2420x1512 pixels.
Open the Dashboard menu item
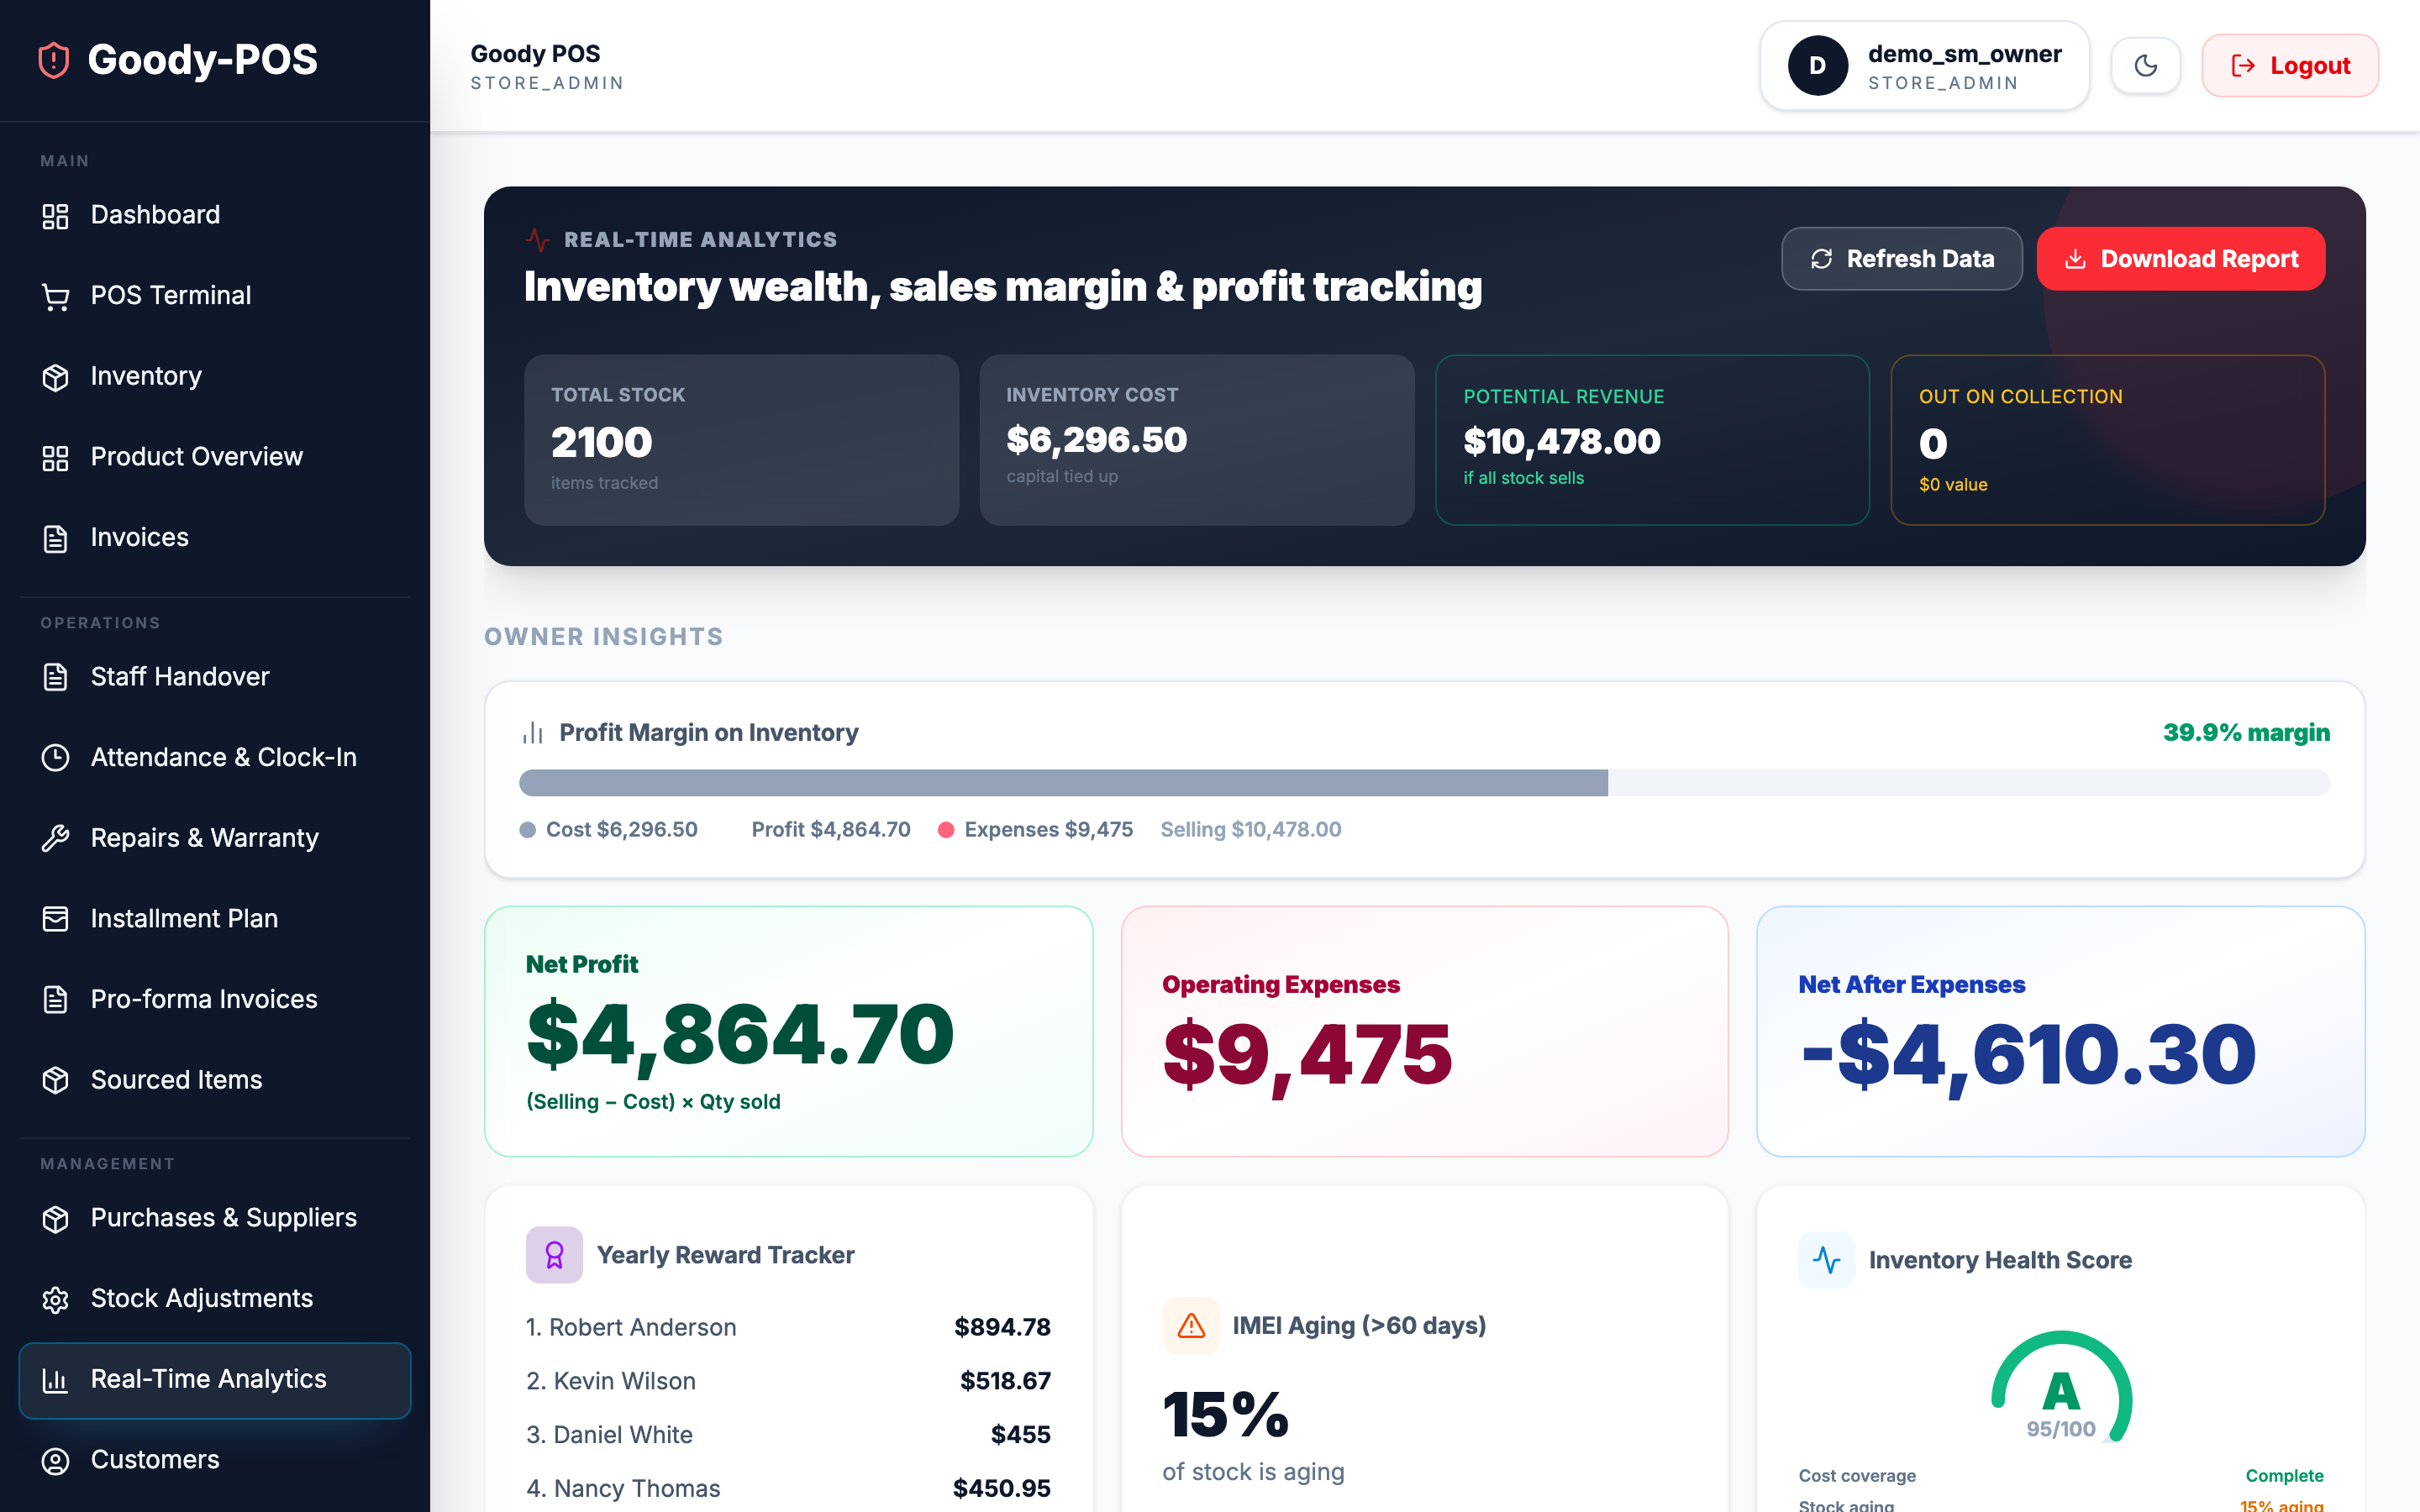(x=155, y=215)
